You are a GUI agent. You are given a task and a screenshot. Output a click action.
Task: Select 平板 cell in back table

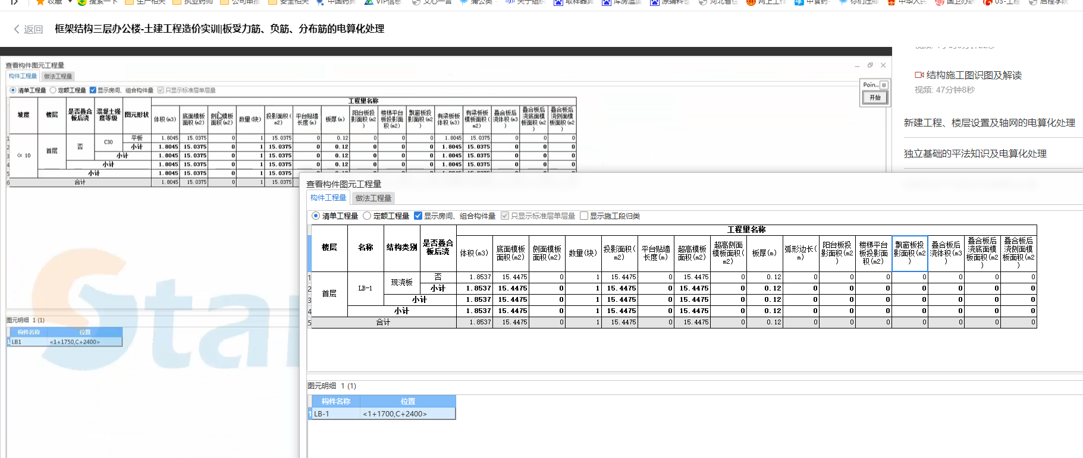(137, 138)
